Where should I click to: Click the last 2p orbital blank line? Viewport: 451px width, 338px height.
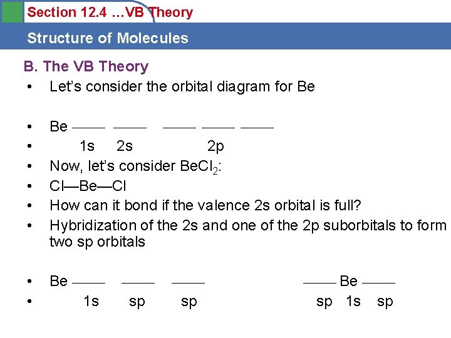(x=257, y=127)
